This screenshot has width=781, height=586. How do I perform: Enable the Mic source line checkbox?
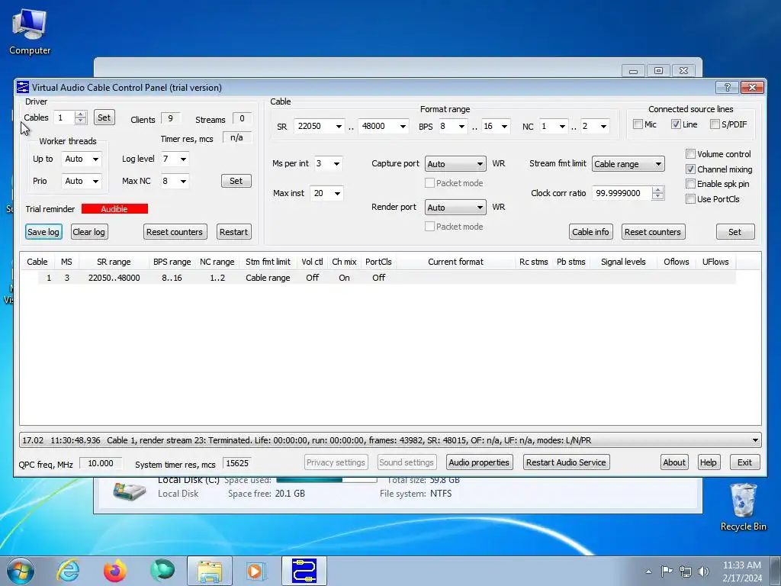(x=638, y=124)
